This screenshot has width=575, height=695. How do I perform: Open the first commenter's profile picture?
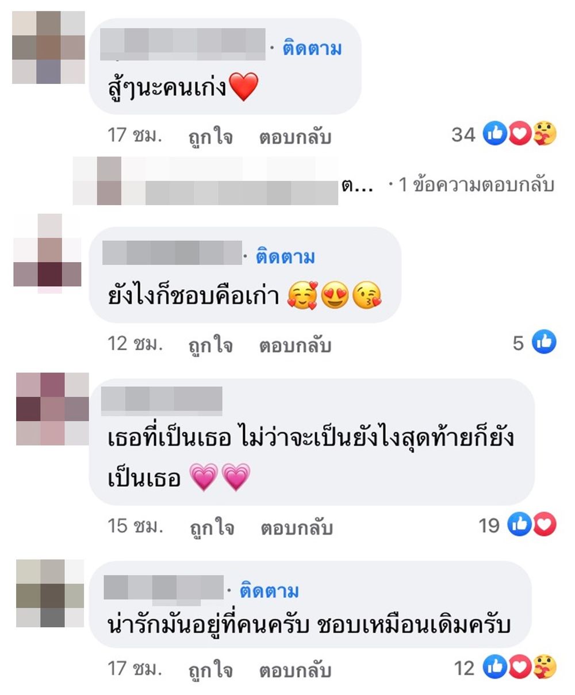point(48,47)
